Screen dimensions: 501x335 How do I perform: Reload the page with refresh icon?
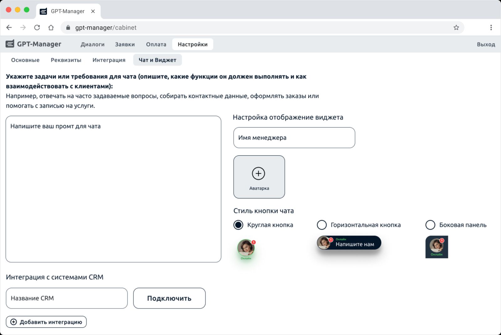point(37,28)
